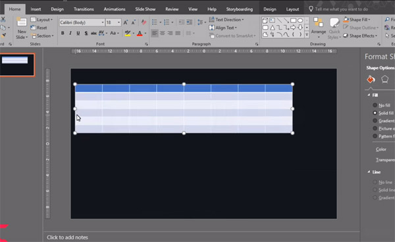This screenshot has height=242, width=395.
Task: Select slide 1 thumbnail
Action: [x=16, y=65]
